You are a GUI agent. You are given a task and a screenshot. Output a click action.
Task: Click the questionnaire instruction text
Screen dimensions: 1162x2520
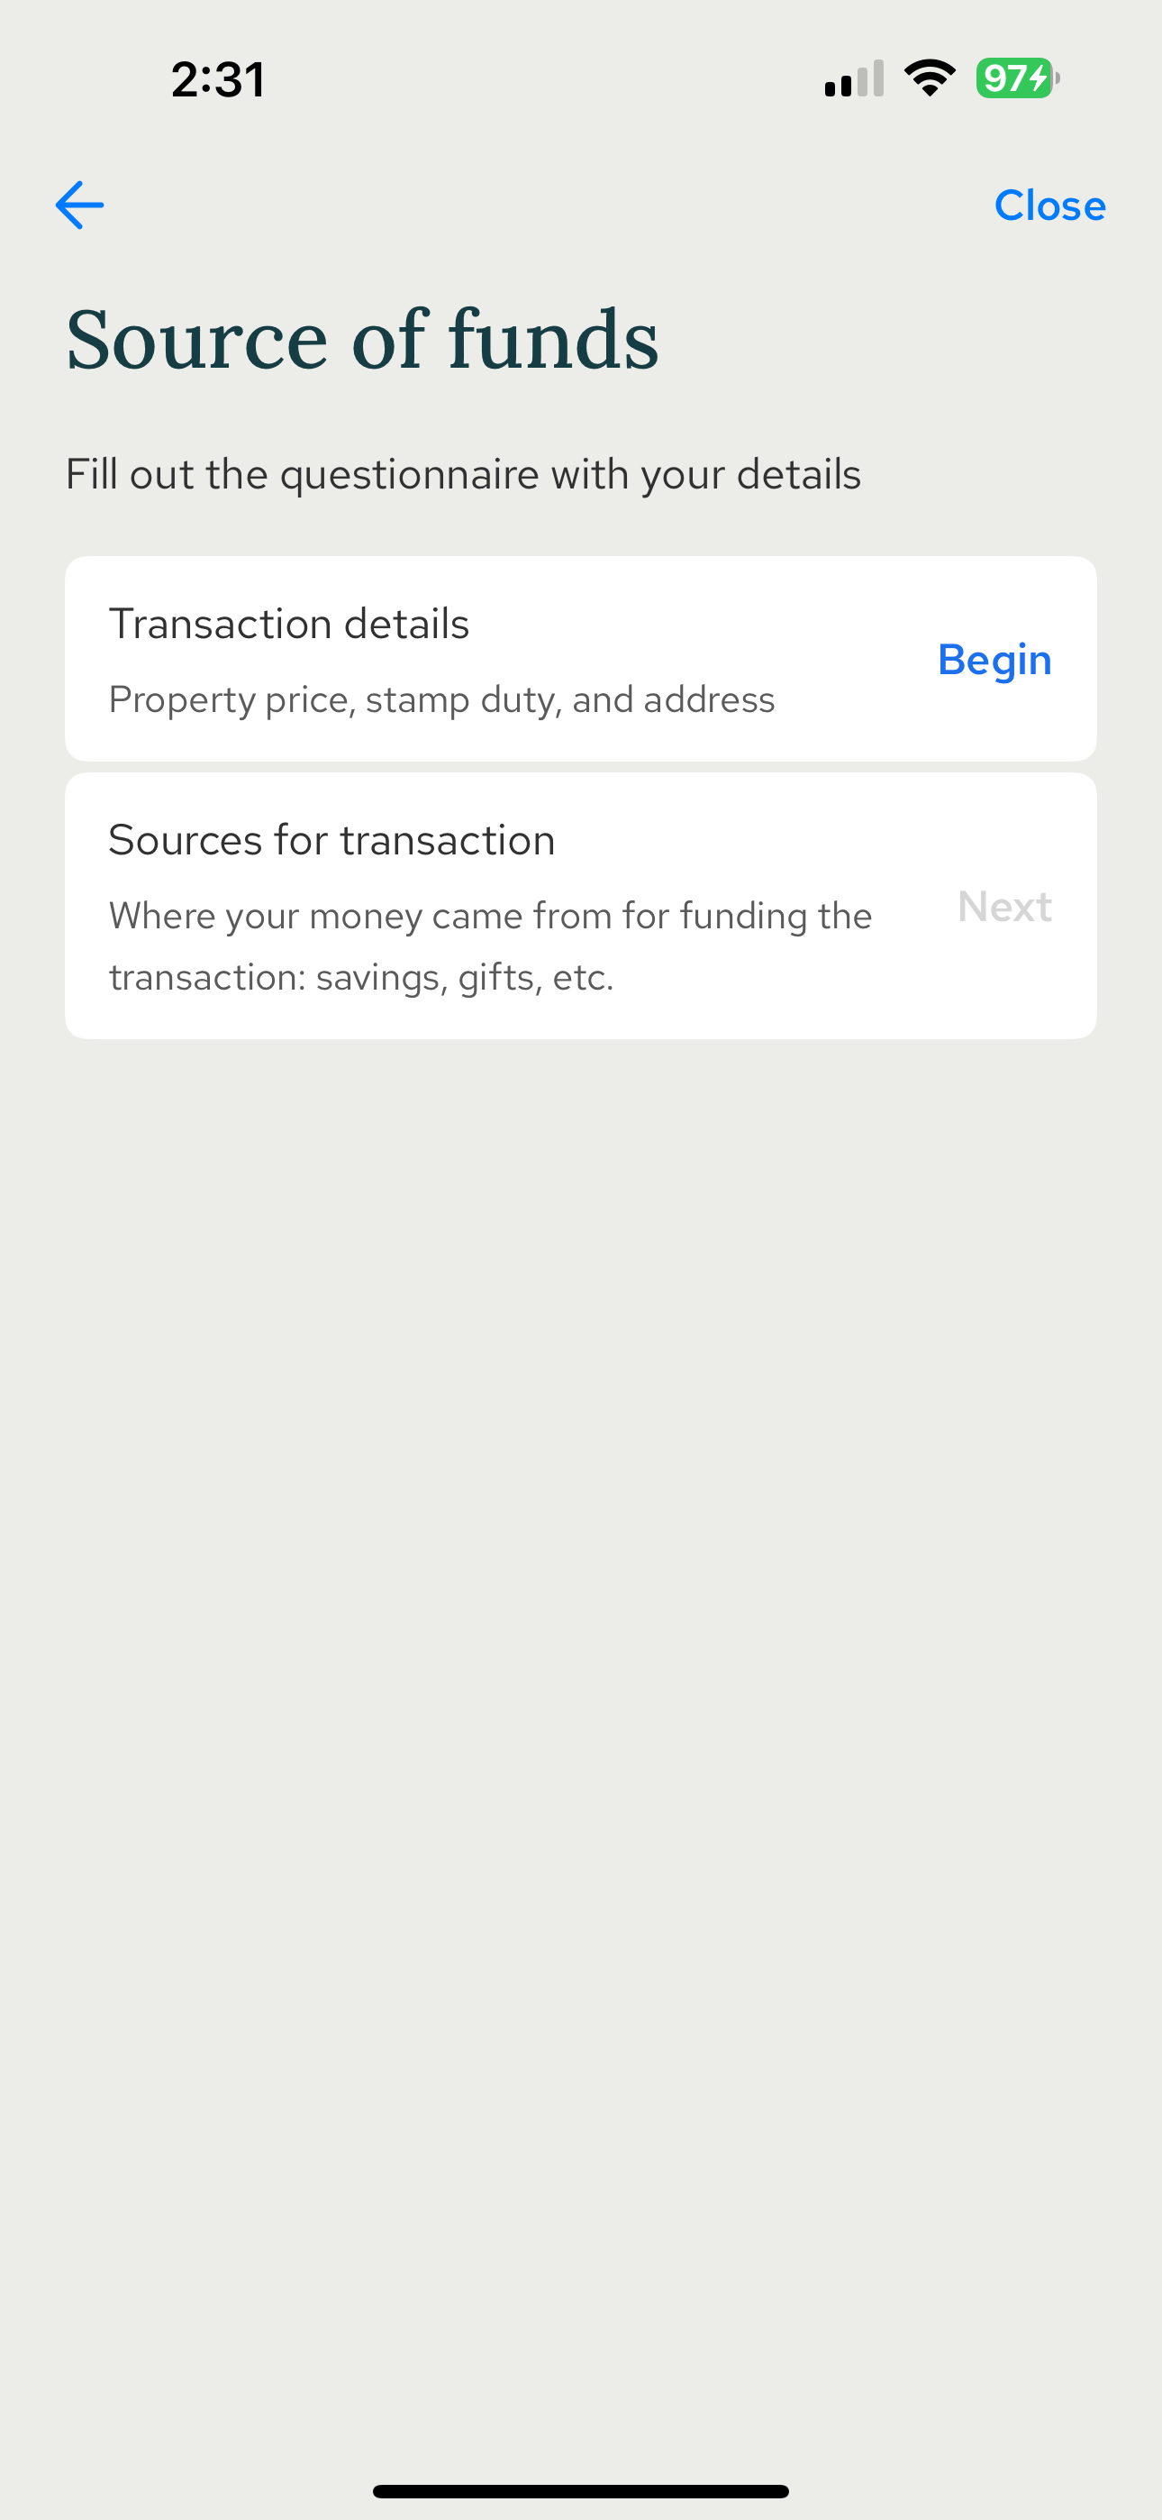[463, 474]
